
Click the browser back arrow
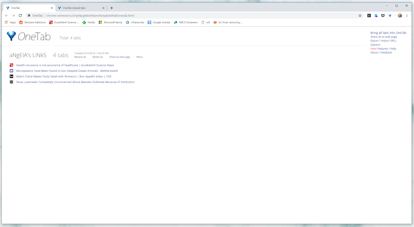(x=6, y=15)
